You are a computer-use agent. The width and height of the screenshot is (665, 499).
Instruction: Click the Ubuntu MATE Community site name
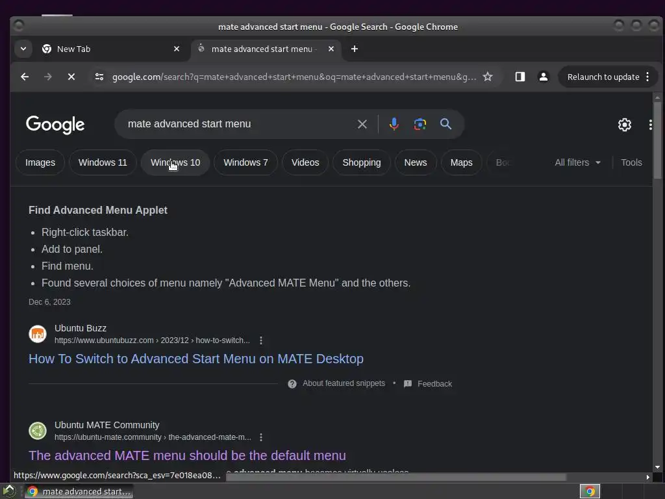click(107, 425)
